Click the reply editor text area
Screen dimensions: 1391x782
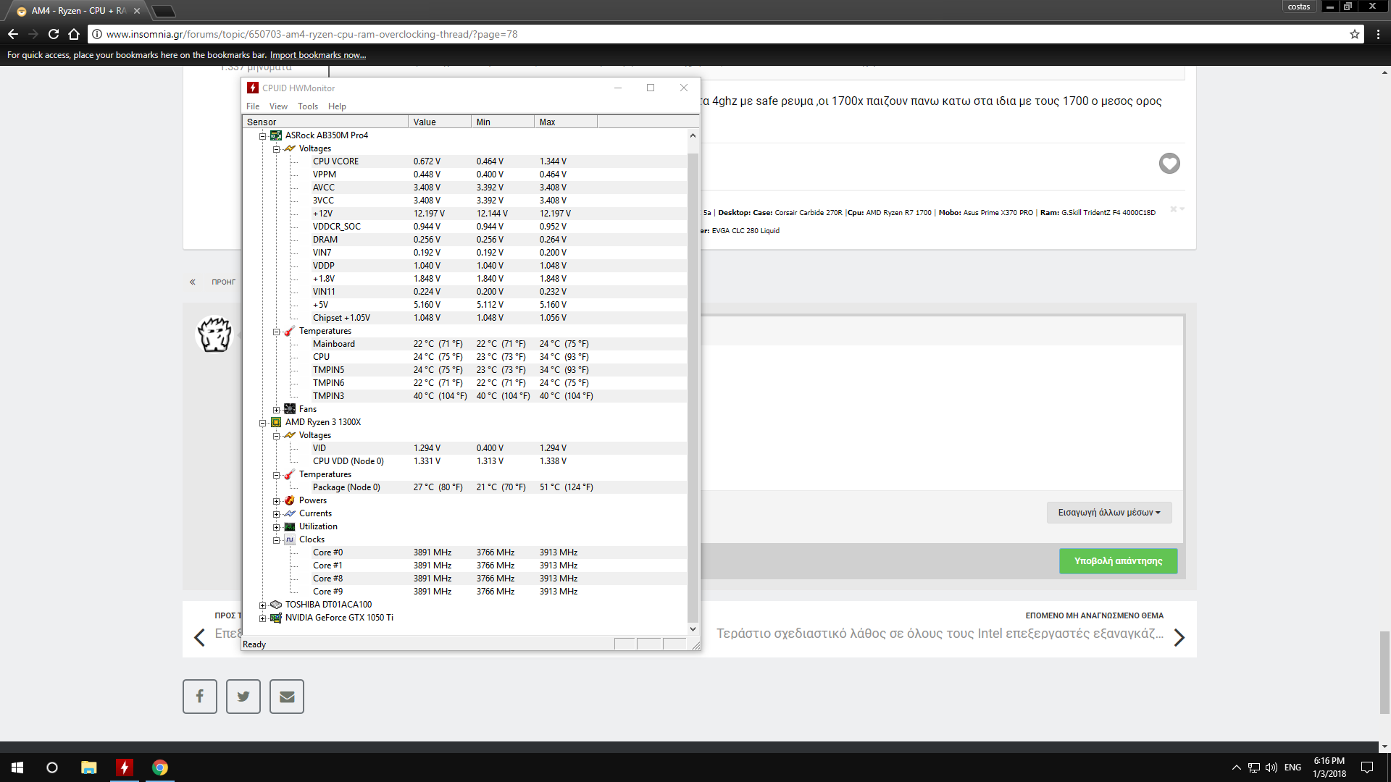(942, 418)
